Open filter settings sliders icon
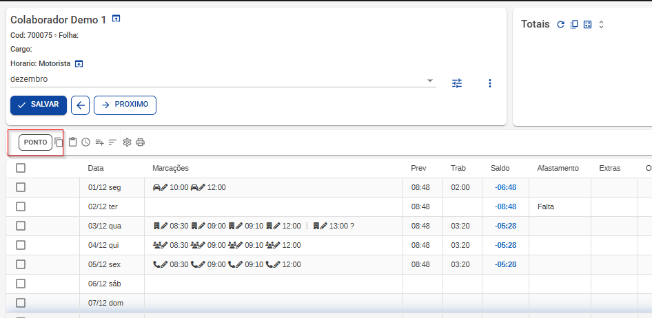The width and height of the screenshot is (652, 318). (457, 83)
